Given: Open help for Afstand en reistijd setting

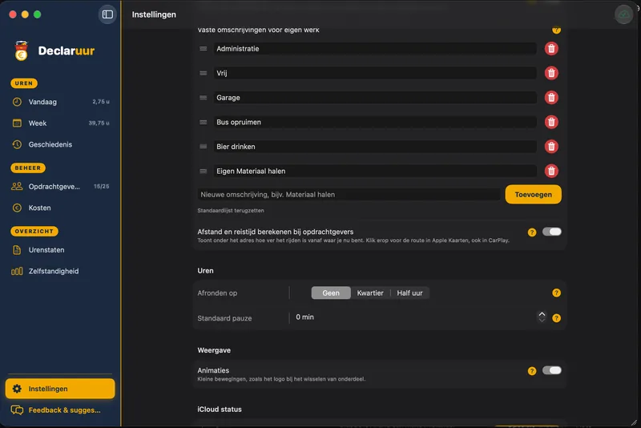Looking at the screenshot, I should (532, 232).
